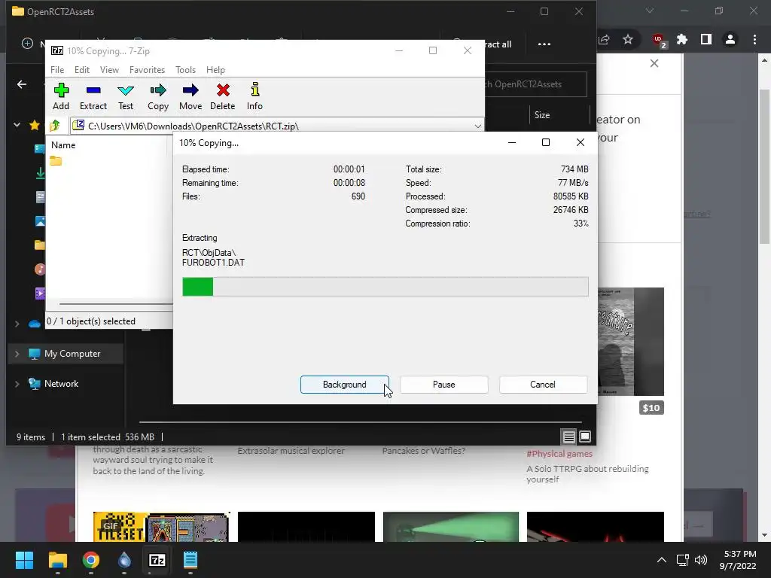
Task: Close the browser page popup with X
Action: coord(654,63)
